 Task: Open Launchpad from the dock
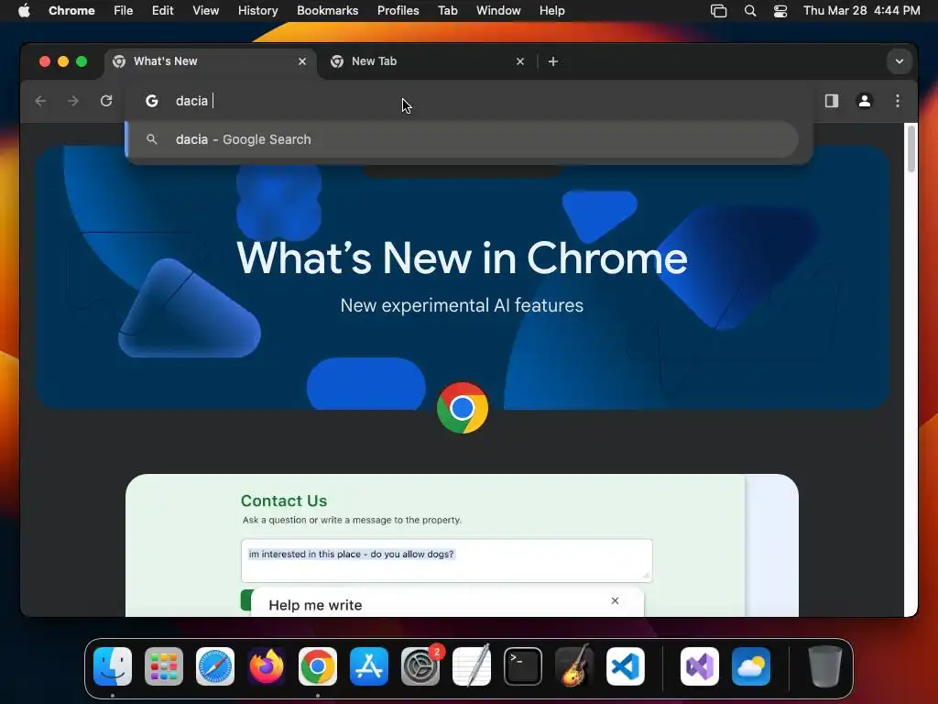(164, 666)
